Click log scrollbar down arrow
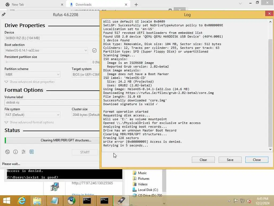This screenshot has width=274, height=206. [x=270, y=149]
